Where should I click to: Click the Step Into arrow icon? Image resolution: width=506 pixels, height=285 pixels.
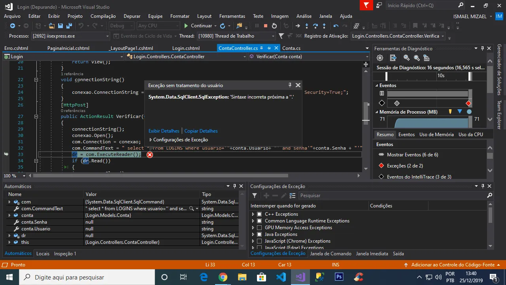307,26
